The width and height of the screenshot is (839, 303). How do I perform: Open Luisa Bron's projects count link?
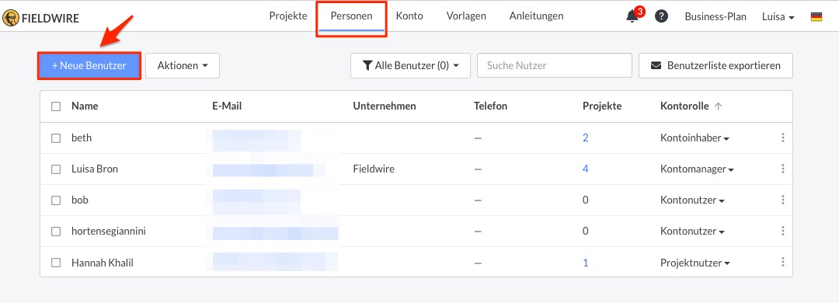tap(586, 169)
